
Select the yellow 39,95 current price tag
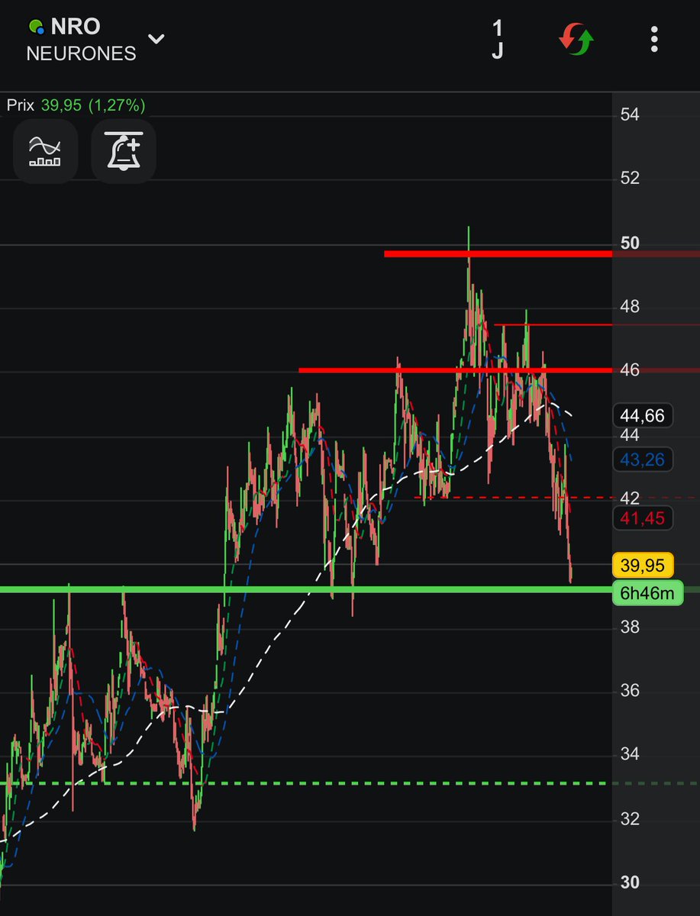point(642,566)
